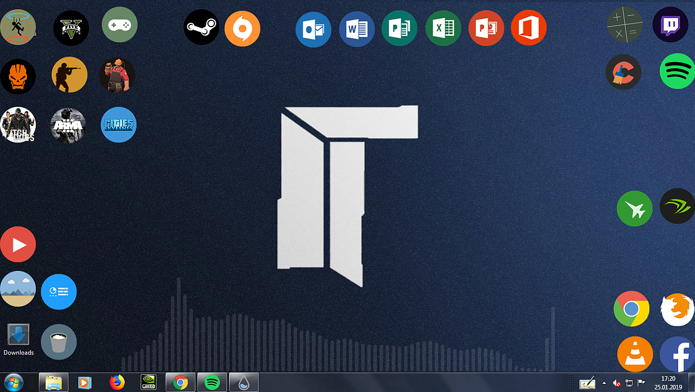Open the CCleaner desktop icon
The width and height of the screenshot is (695, 392).
coord(623,72)
